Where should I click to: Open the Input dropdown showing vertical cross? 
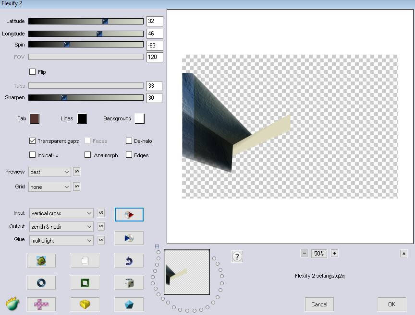[x=61, y=213]
